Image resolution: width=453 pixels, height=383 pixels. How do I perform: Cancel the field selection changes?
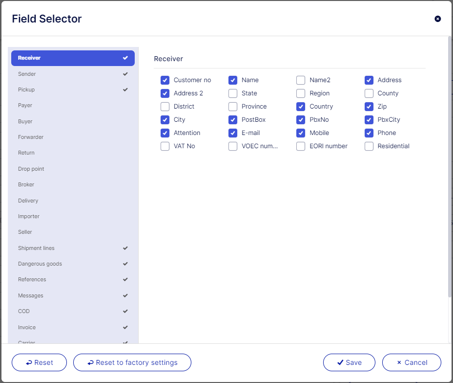[x=412, y=362]
